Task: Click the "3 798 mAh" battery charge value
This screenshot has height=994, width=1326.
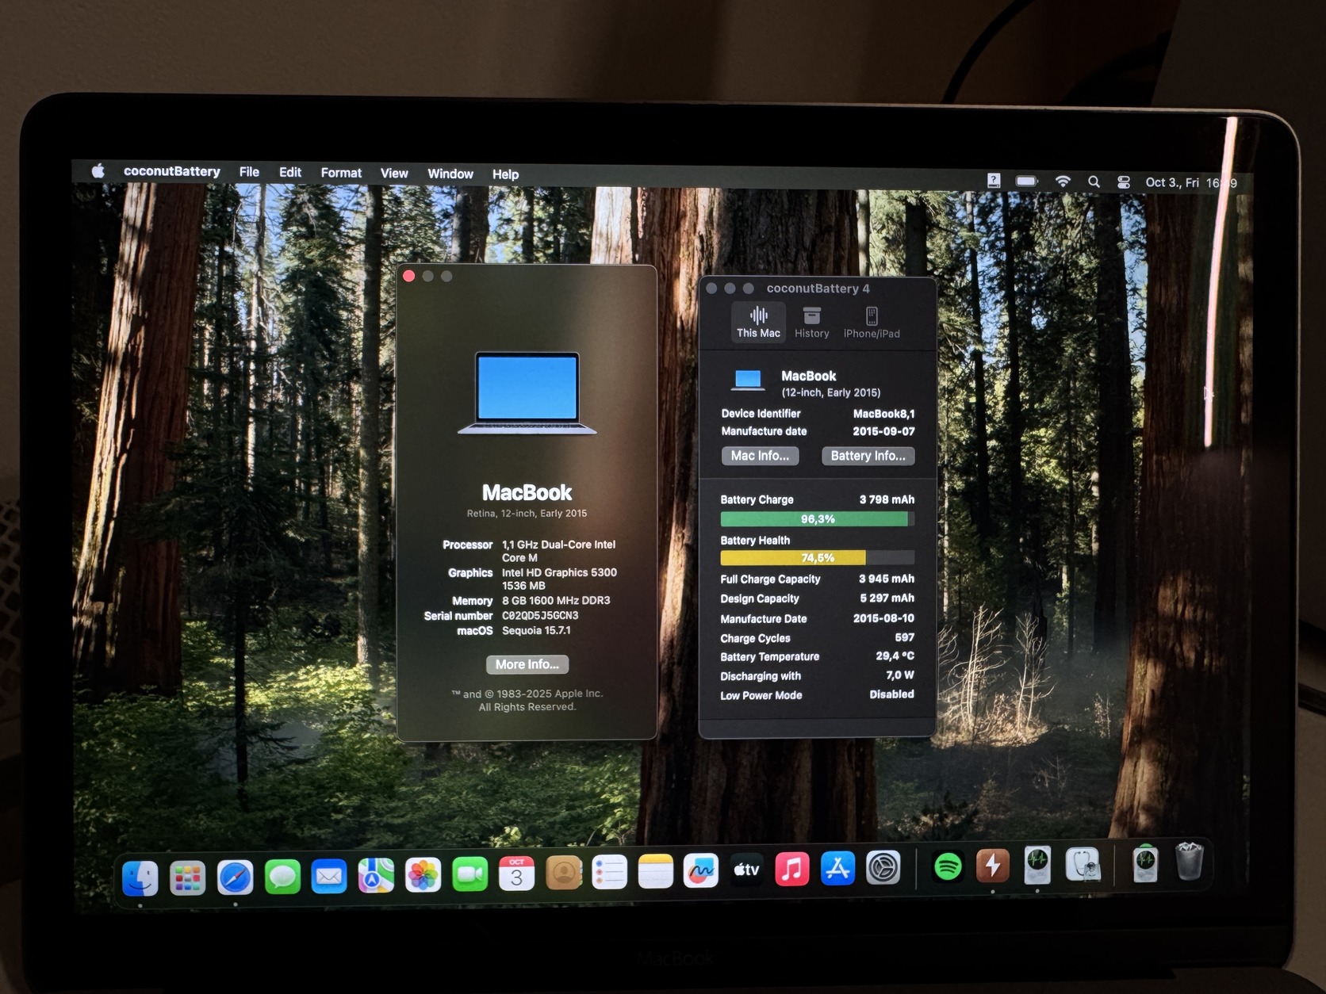Action: [887, 500]
